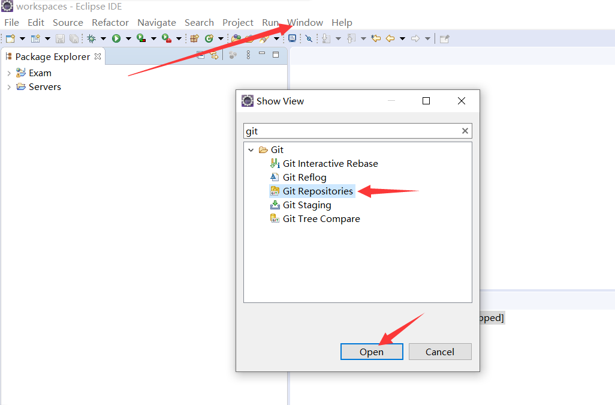Skip all breakpoints using the crossed icon
This screenshot has width=615, height=405.
(x=309, y=38)
